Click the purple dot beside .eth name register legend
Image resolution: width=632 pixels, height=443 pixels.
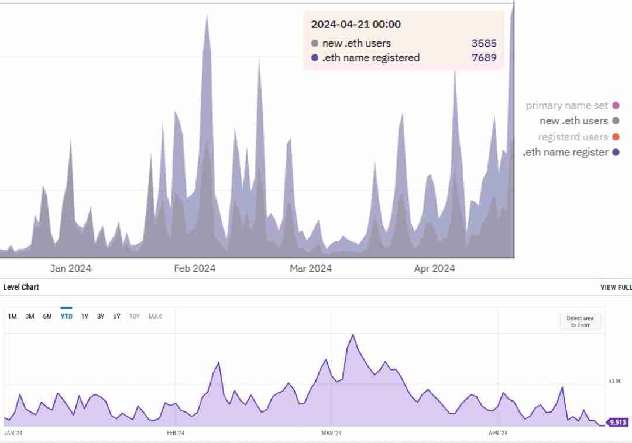[x=615, y=153]
